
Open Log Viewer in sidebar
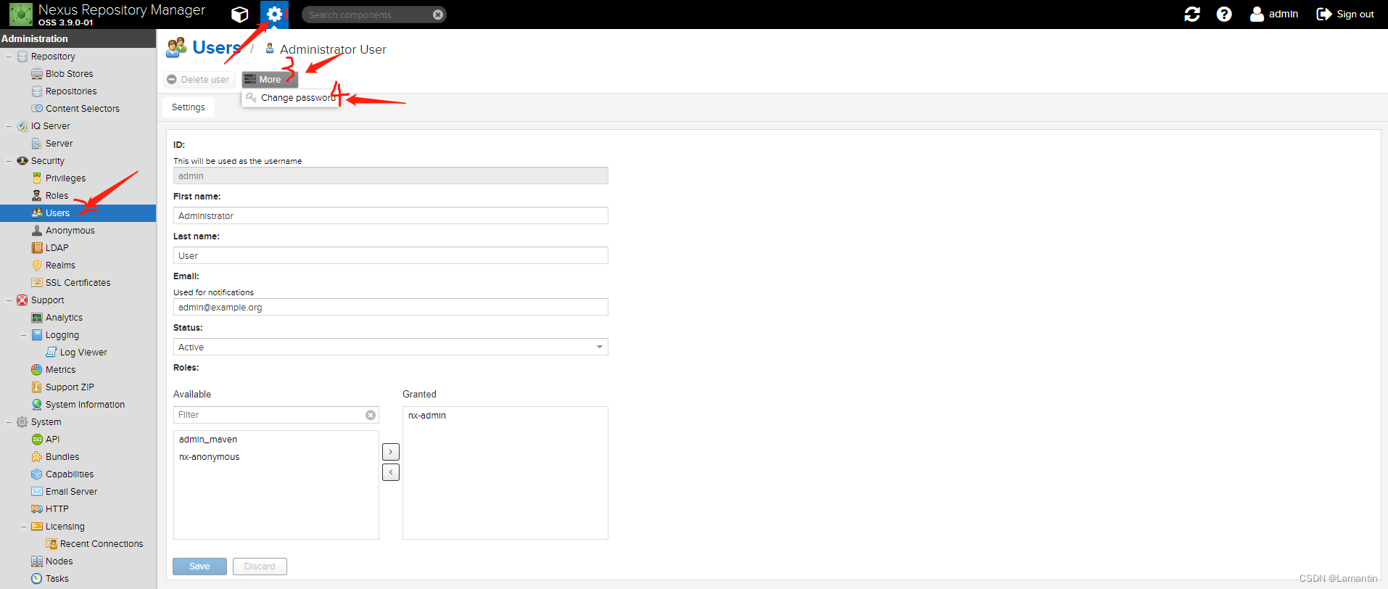[83, 353]
